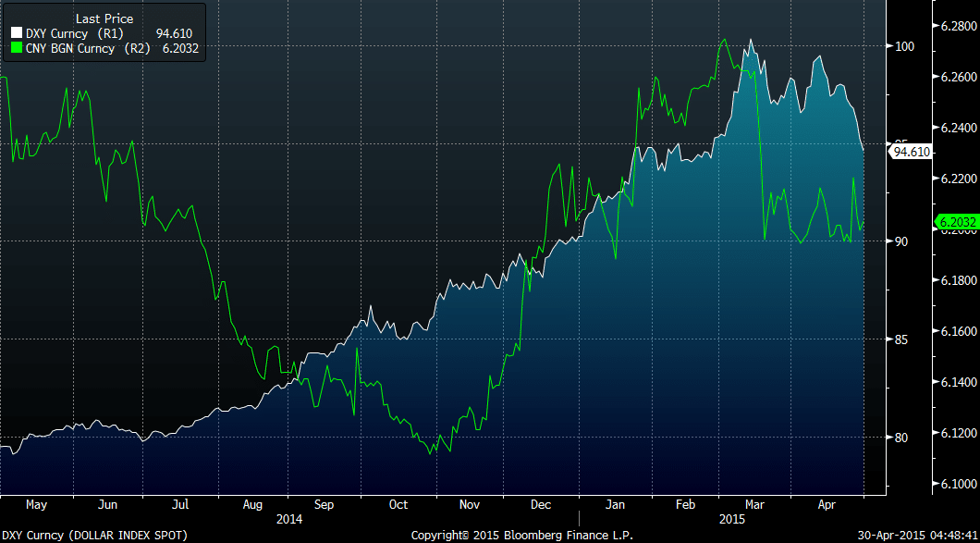Click the Last Price legend header
This screenshot has width=980, height=543.
(x=104, y=19)
